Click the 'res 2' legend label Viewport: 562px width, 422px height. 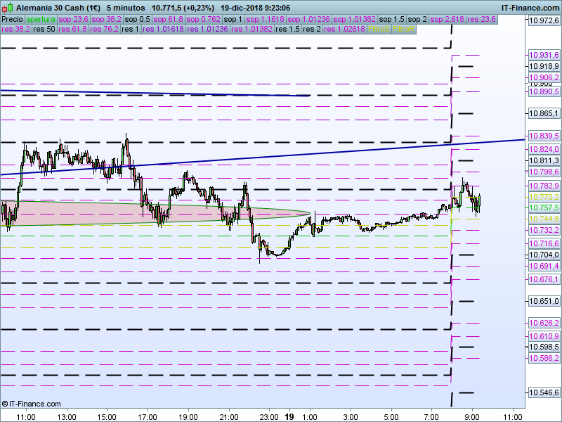(312, 29)
